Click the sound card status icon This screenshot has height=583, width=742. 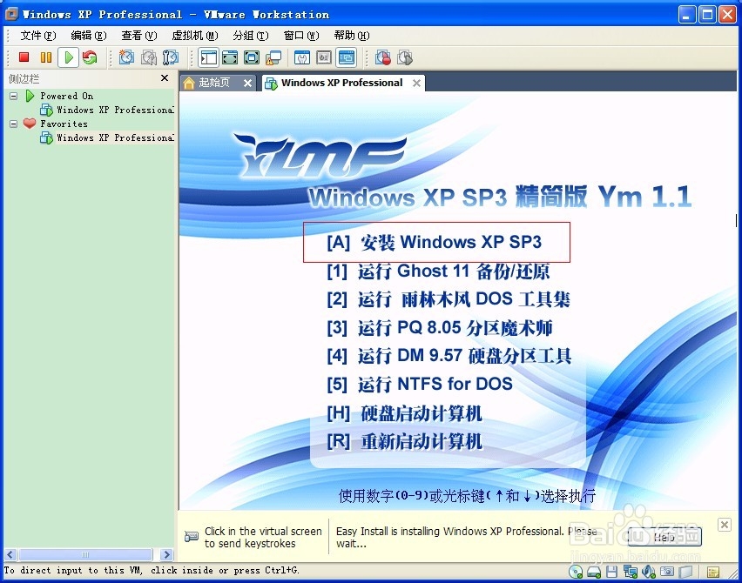click(x=649, y=572)
